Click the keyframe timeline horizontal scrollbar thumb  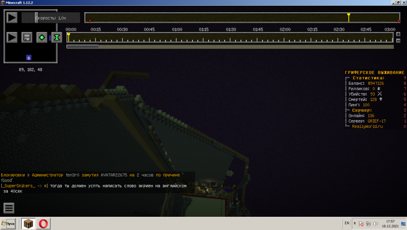(83, 47)
